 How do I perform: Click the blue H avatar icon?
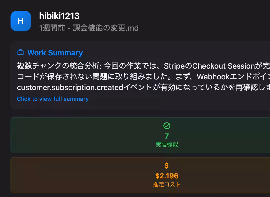coord(21,21)
